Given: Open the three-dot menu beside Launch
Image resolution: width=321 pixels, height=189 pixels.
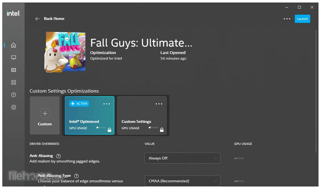Looking at the screenshot, I should [287, 19].
